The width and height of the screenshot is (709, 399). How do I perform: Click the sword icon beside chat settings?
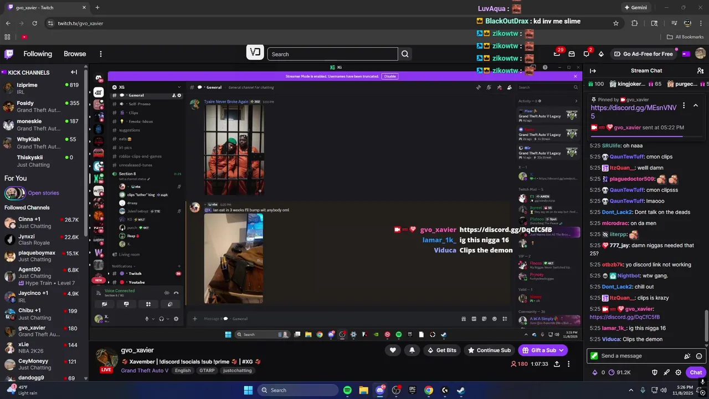(666, 372)
